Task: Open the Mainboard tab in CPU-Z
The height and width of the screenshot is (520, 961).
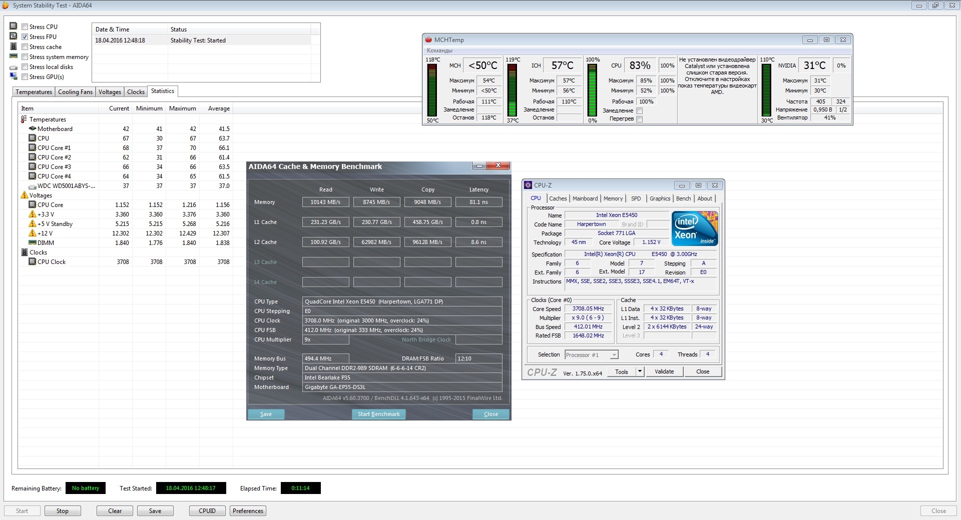Action: click(585, 198)
